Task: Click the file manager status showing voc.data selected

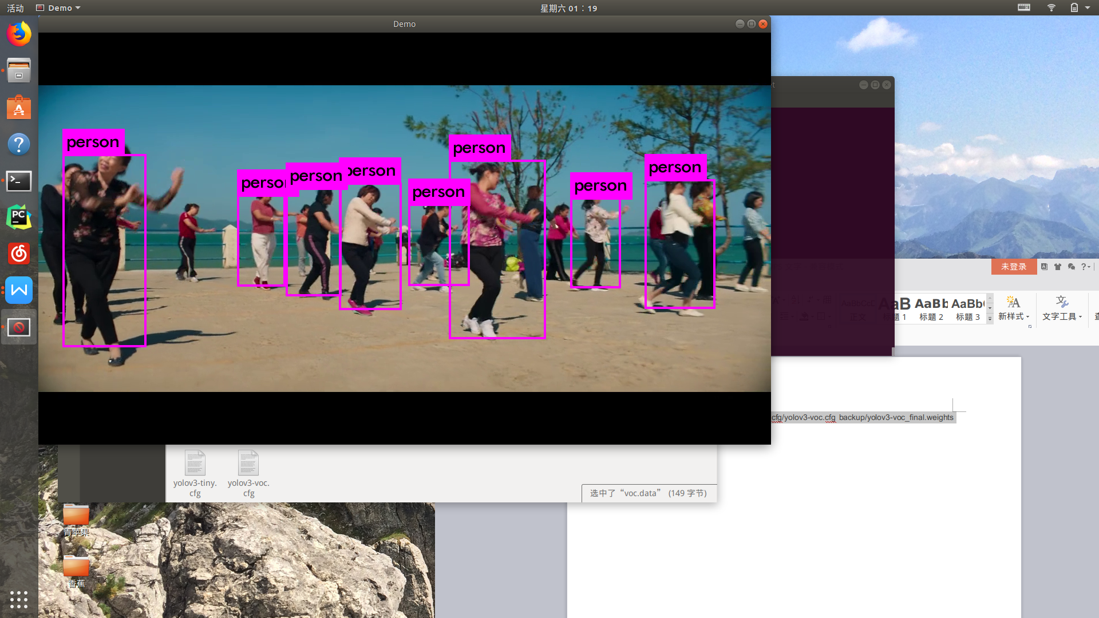Action: [x=649, y=493]
